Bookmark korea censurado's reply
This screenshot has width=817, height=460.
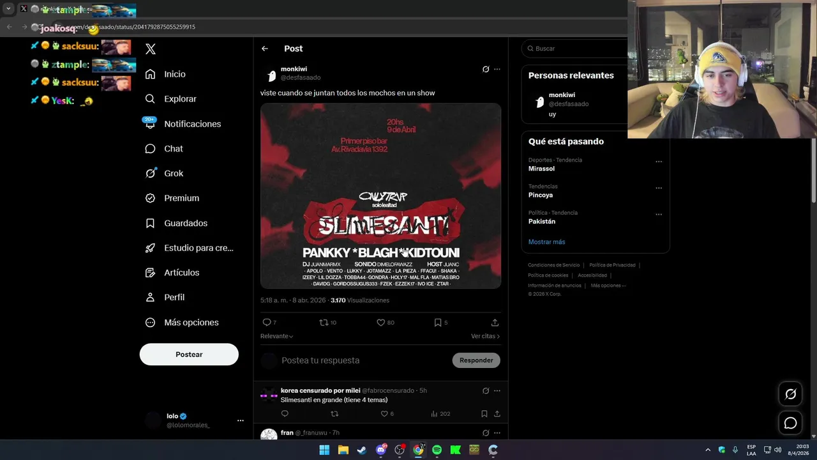point(484,414)
